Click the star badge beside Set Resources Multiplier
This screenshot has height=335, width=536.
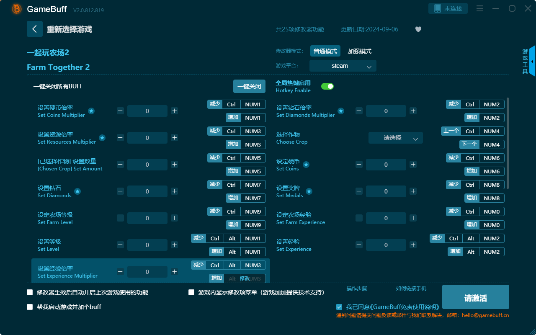(102, 138)
